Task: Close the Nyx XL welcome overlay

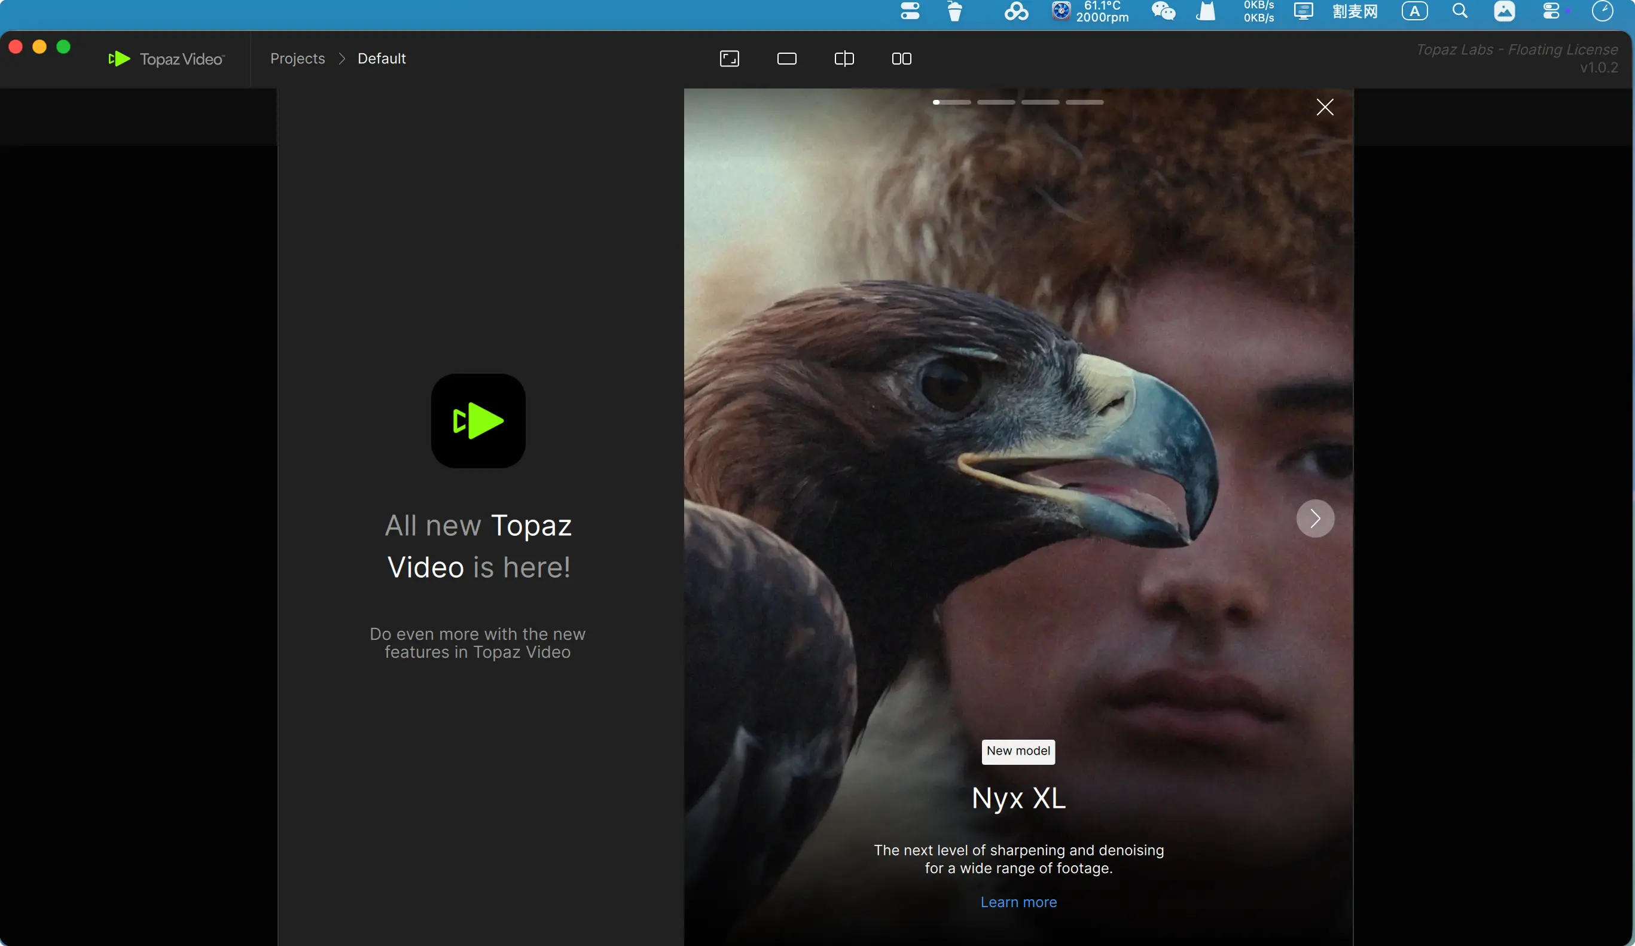Action: (1324, 107)
